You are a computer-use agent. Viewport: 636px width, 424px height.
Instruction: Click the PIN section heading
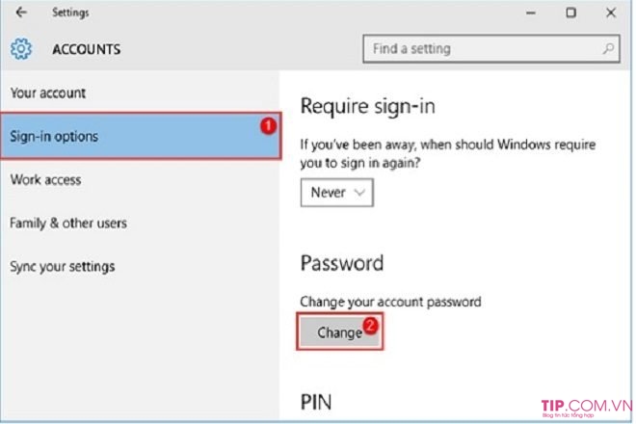(316, 402)
